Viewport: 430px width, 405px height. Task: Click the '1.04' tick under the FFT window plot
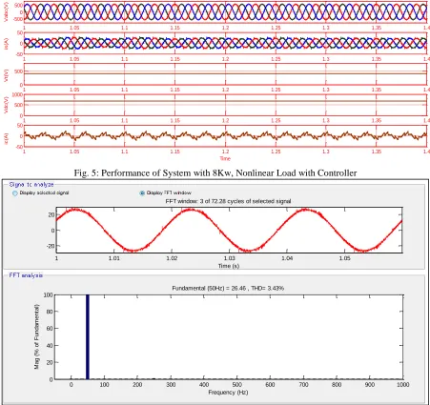pos(287,258)
